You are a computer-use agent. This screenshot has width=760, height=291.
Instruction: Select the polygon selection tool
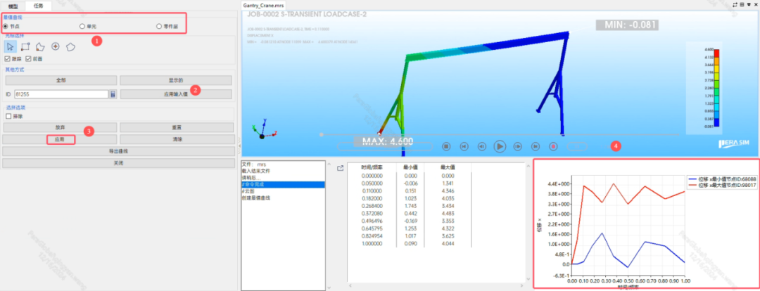click(40, 46)
